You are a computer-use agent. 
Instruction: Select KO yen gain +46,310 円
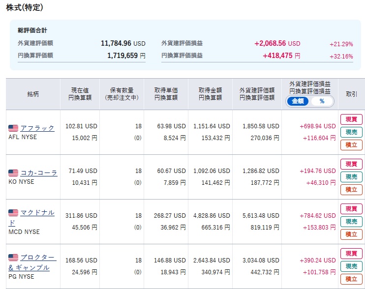click(321, 183)
